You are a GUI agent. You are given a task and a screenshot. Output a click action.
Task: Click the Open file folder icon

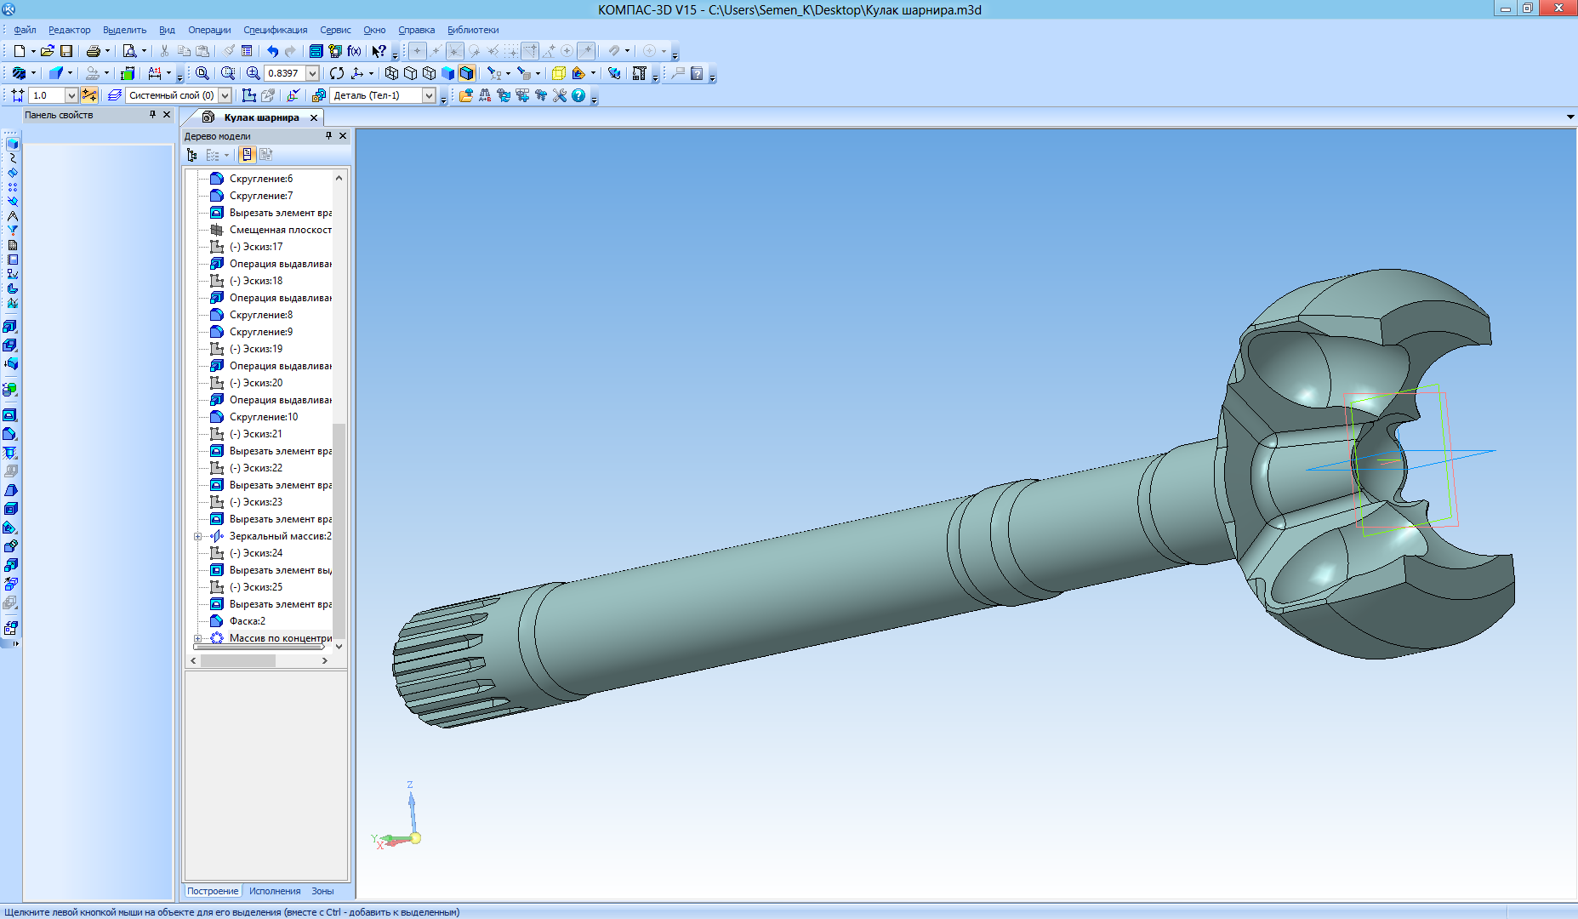pos(48,51)
